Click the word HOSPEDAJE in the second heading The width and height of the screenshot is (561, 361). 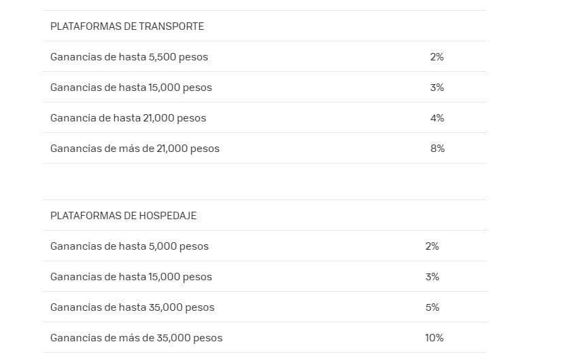click(168, 216)
